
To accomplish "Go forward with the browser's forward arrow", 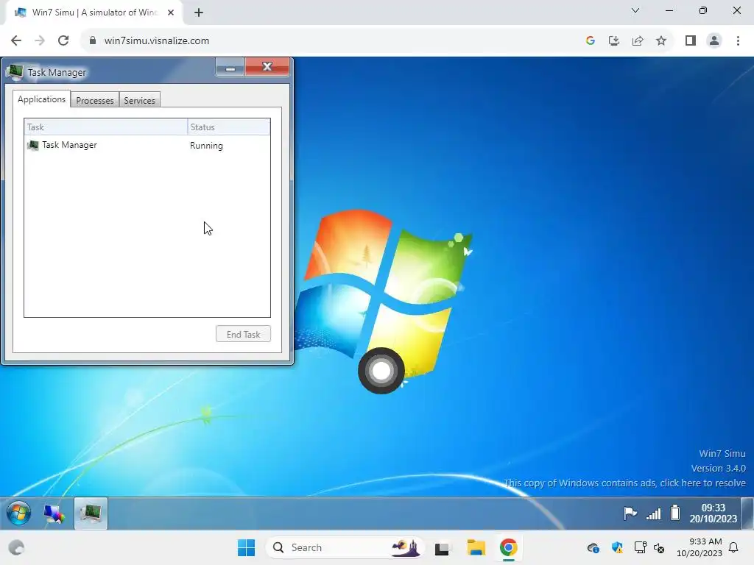I will [40, 40].
